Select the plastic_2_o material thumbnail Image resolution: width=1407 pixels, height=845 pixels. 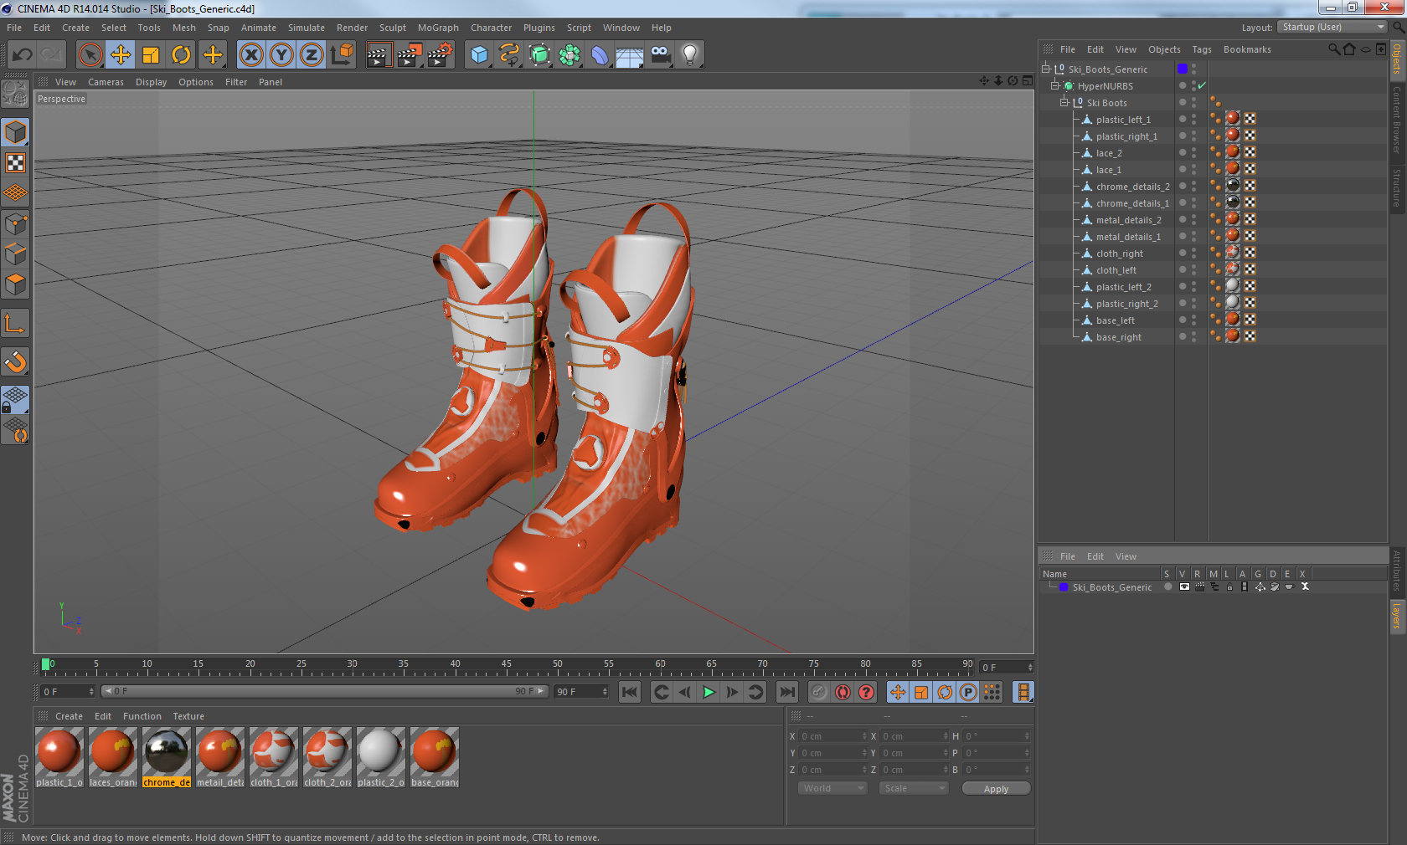tap(380, 757)
